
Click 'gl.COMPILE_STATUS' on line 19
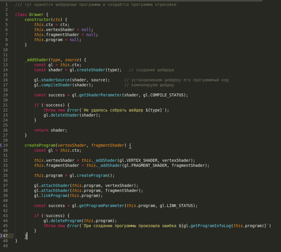tap(163, 95)
